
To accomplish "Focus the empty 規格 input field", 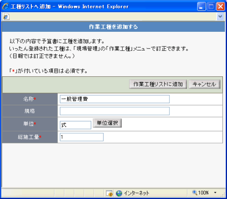I will click(115, 111).
